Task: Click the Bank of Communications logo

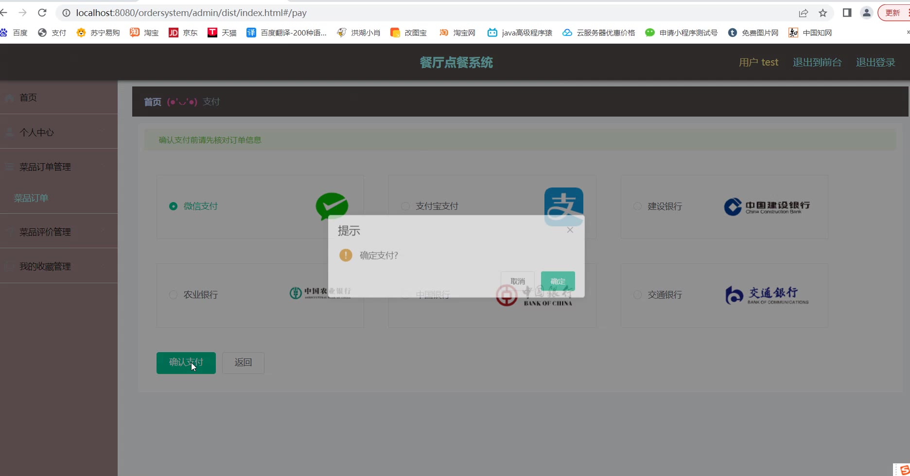Action: tap(767, 295)
